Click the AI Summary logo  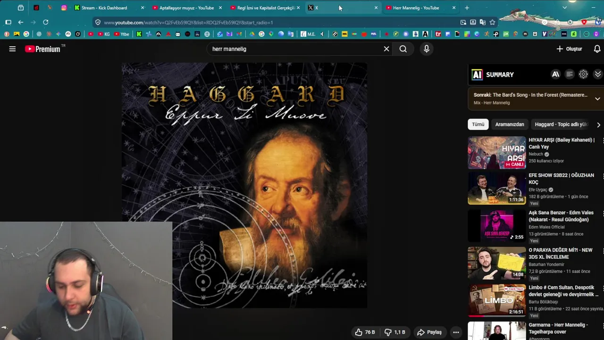[x=477, y=75]
